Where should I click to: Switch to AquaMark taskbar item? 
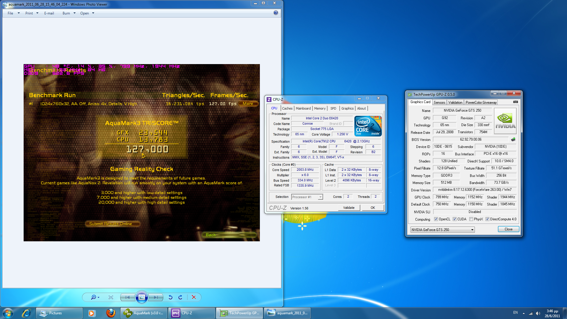(144, 313)
